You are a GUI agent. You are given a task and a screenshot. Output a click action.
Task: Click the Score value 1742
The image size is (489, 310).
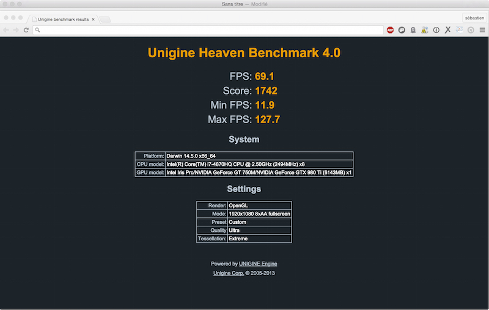[x=266, y=90]
